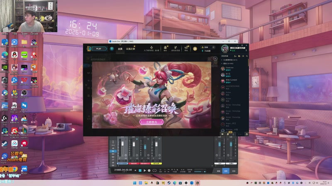This screenshot has height=186, width=332.
Task: Click Stop button in Studio One transport
Action: pyautogui.click(x=140, y=170)
